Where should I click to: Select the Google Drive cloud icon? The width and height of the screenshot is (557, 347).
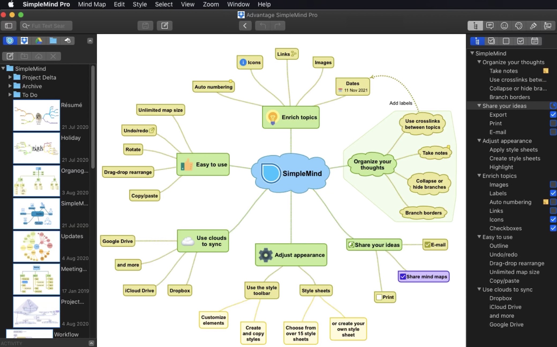39,41
